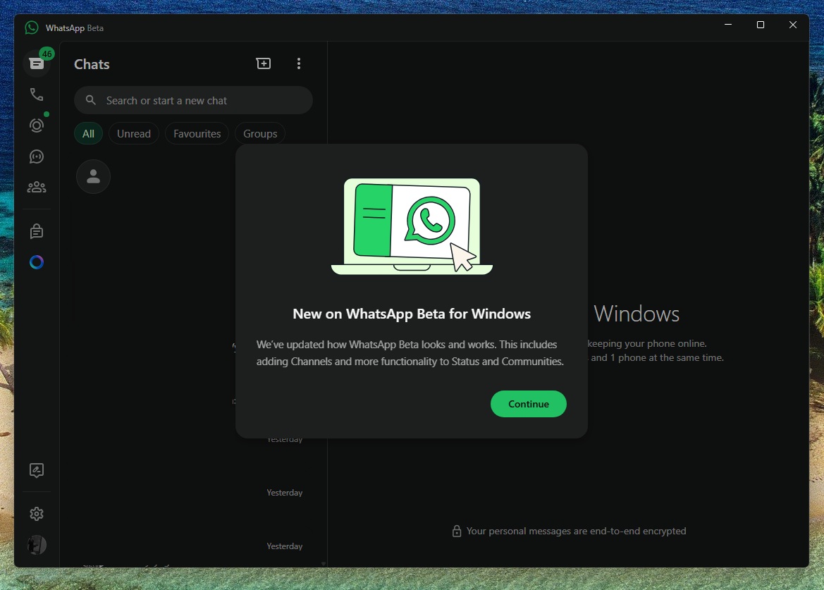Close the WhatsApp Beta window
824x590 pixels.
(792, 25)
